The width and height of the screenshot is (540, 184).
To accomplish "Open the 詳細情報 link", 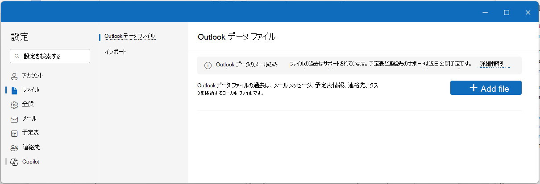I will tap(491, 64).
